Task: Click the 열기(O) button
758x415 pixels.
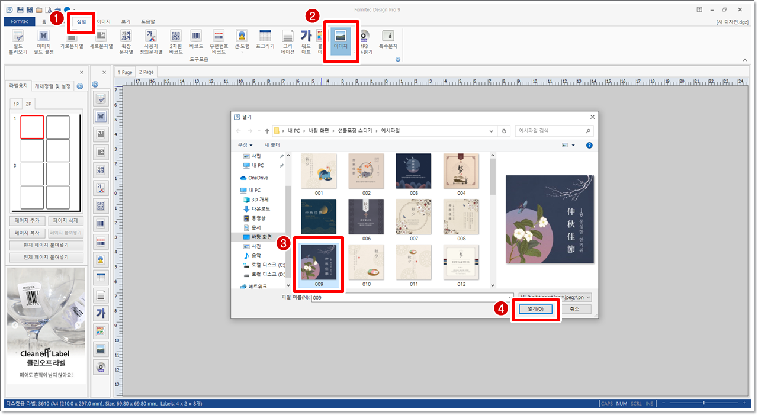Action: click(x=535, y=309)
